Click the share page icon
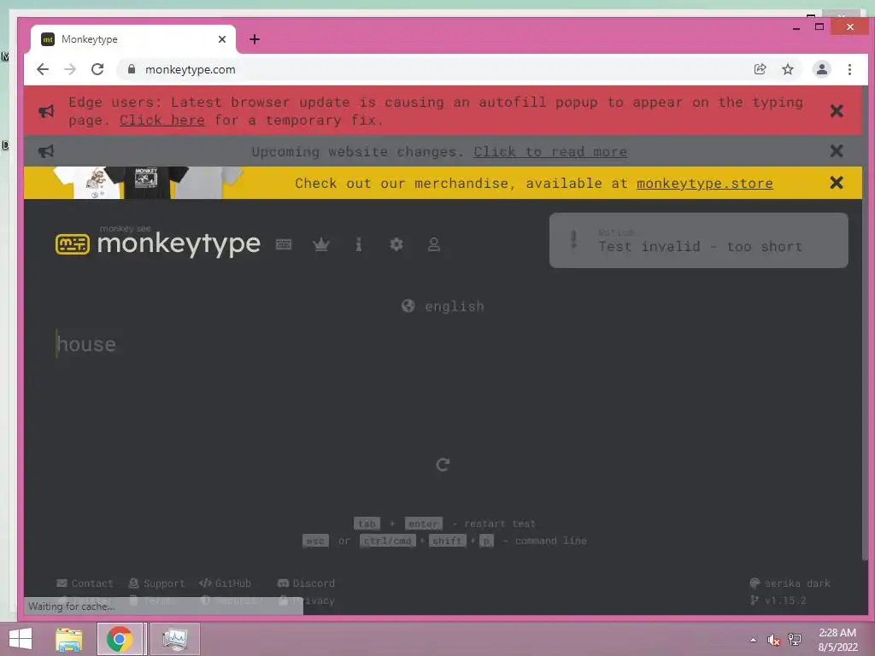The width and height of the screenshot is (875, 656). 760,69
